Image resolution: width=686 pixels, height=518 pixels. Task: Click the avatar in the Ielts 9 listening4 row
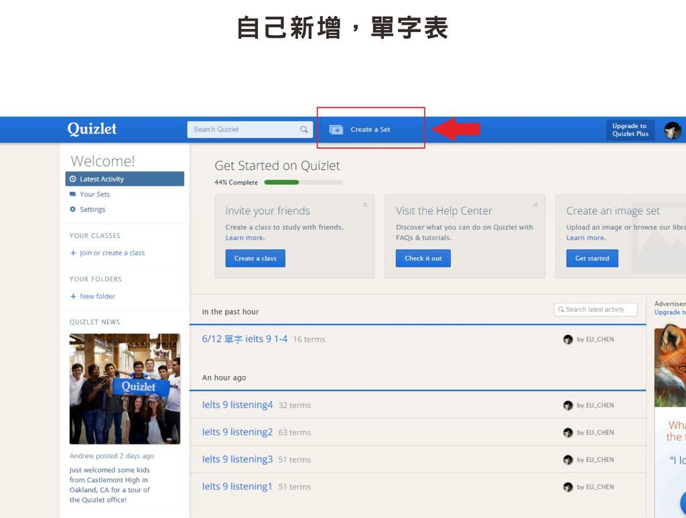click(x=568, y=405)
